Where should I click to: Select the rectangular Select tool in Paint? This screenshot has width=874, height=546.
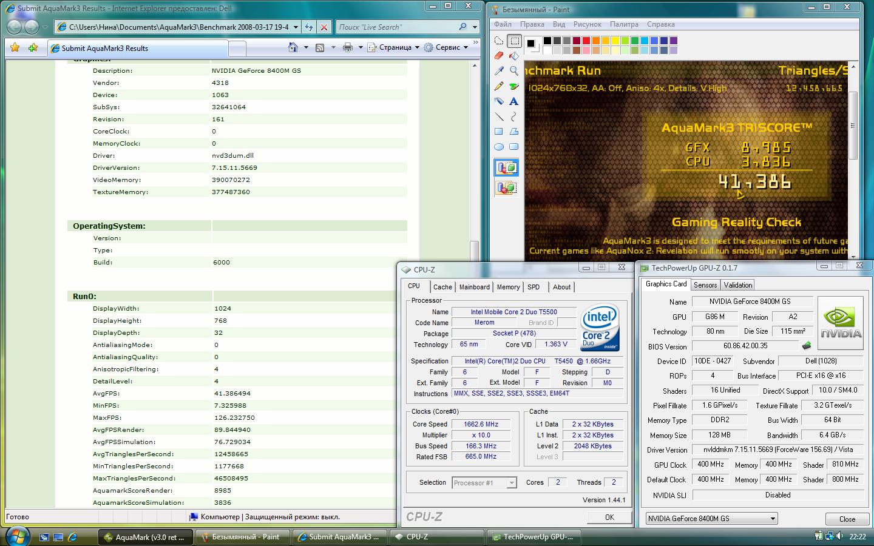pyautogui.click(x=514, y=41)
